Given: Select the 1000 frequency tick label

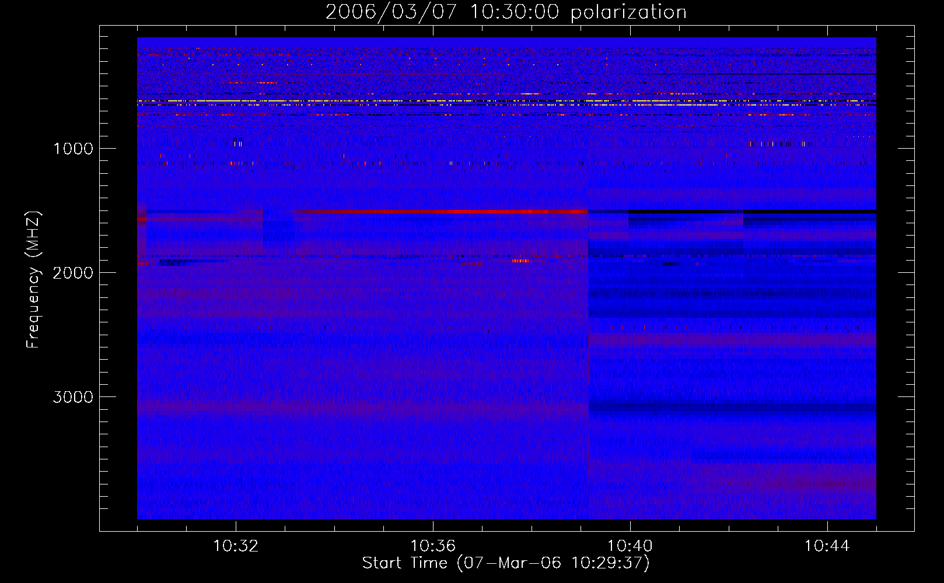Looking at the screenshot, I should coord(73,149).
